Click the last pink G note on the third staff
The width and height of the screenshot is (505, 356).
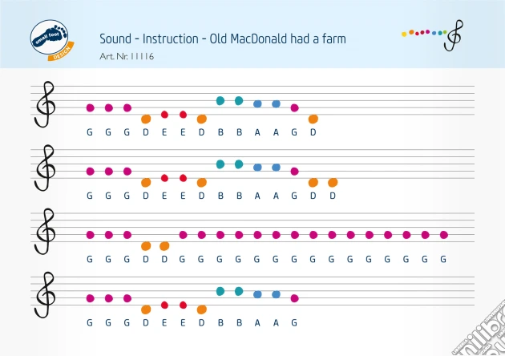click(x=443, y=235)
